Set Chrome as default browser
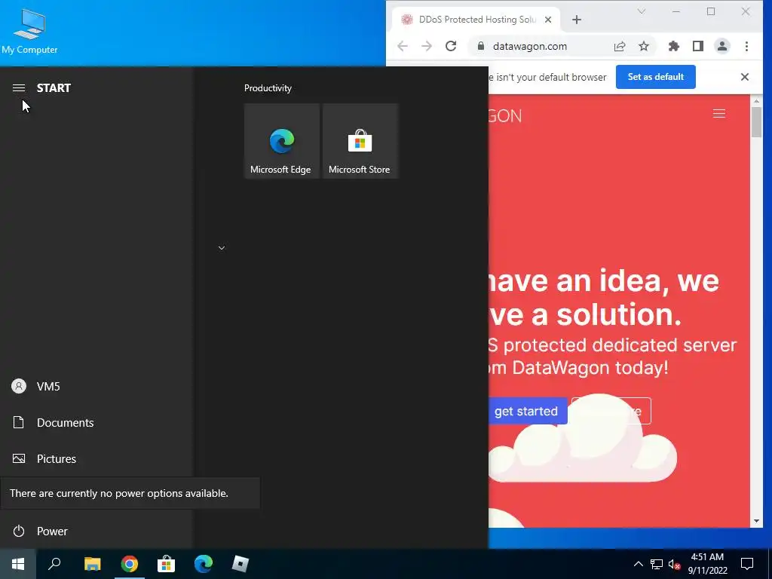772x579 pixels. pyautogui.click(x=655, y=77)
